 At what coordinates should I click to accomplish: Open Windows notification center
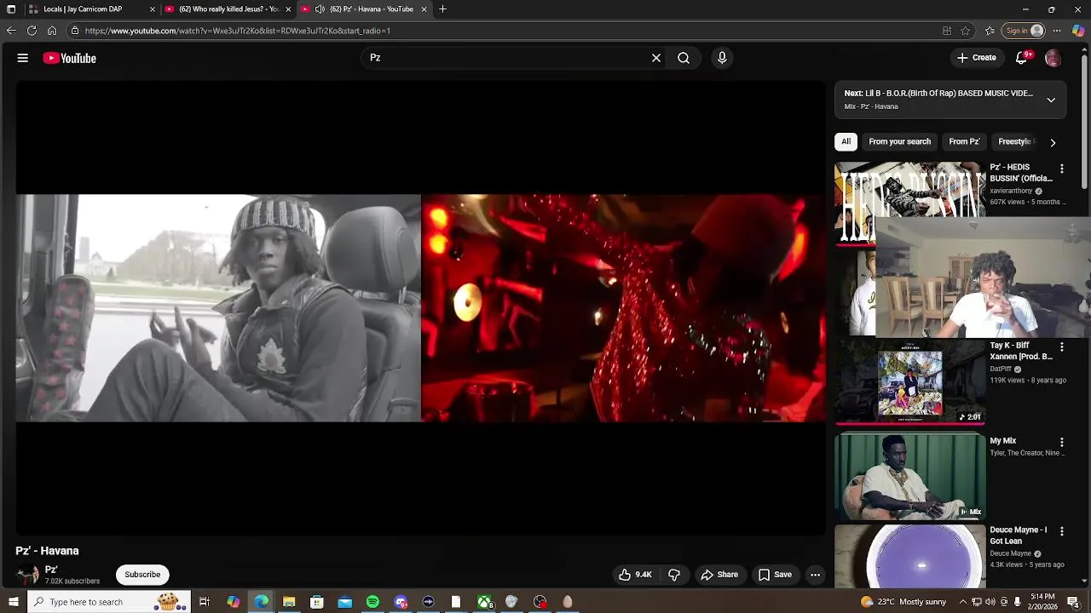pos(1073,602)
